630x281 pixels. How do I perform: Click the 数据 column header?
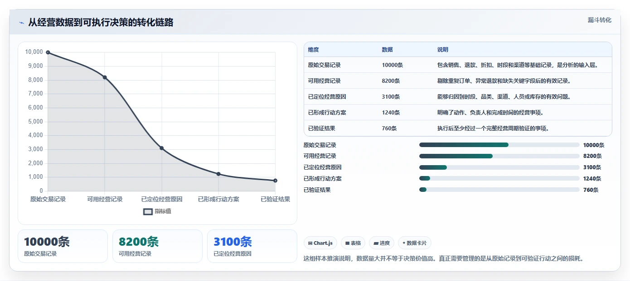pos(388,50)
